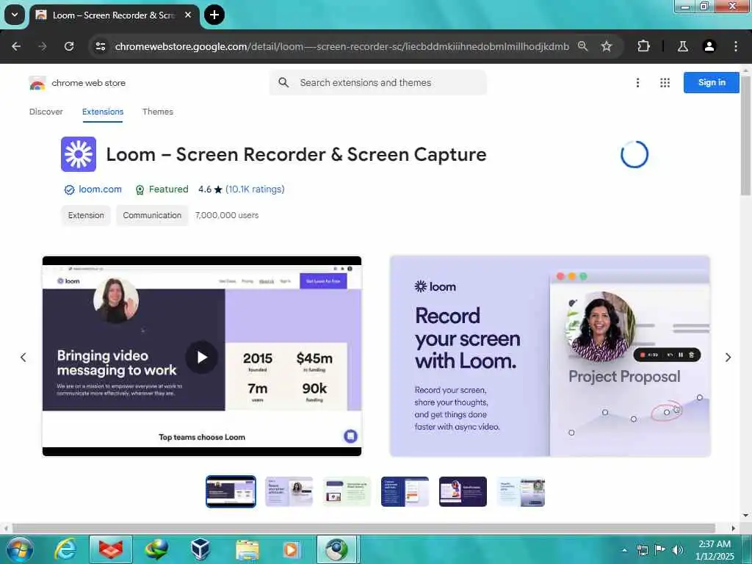Click the Loom extension logo icon
Image resolution: width=752 pixels, height=564 pixels.
(79, 154)
